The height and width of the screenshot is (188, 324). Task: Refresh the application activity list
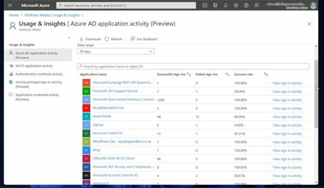tap(113, 39)
